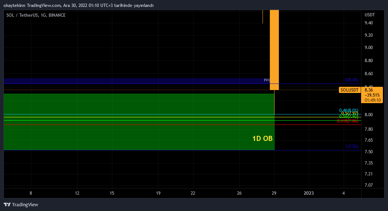Click the candle countdown 01:49:10

(373, 100)
